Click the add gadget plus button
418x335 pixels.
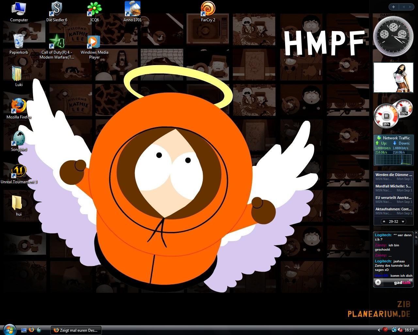(394, 7)
